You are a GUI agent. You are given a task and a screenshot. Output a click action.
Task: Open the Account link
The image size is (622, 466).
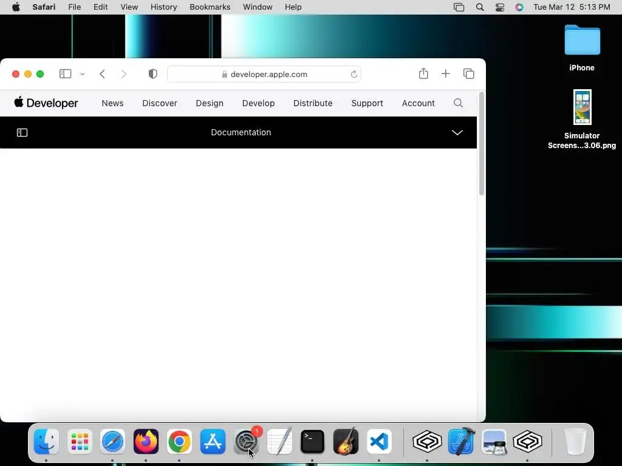point(418,103)
